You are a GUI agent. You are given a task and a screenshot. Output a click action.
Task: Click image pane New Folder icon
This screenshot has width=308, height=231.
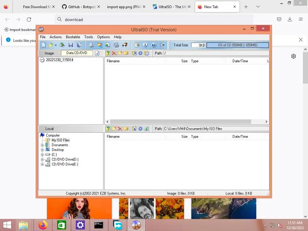pos(120,53)
